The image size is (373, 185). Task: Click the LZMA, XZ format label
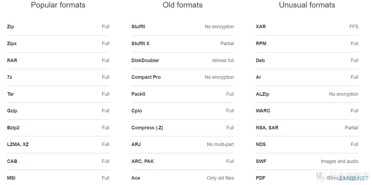click(x=18, y=144)
